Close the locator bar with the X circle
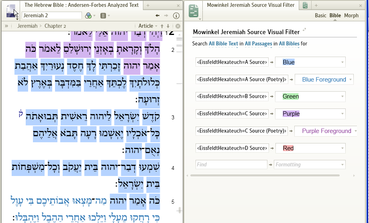The height and width of the screenshot is (223, 369). tap(178, 26)
